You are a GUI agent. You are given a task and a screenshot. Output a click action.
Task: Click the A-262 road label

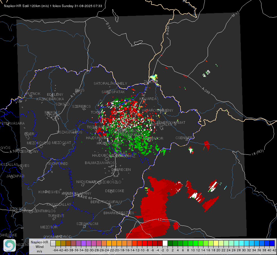pos(168,30)
